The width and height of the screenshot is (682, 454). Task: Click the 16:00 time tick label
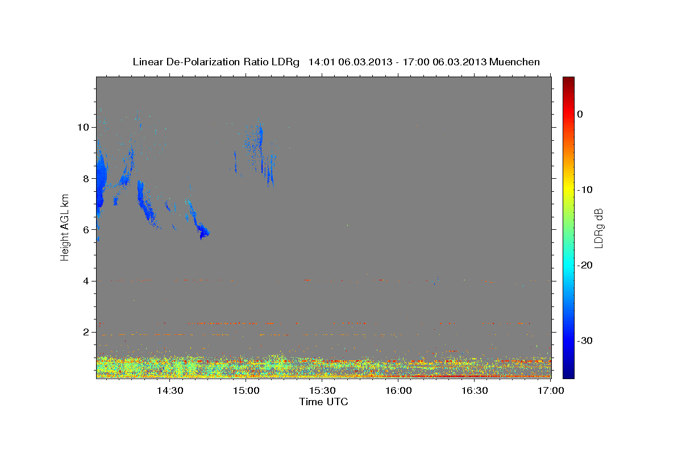tap(398, 390)
